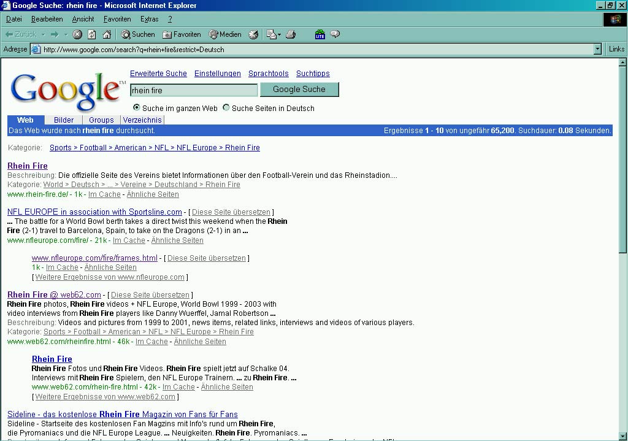The width and height of the screenshot is (628, 441).
Task: Open the Extras menu
Action: [x=150, y=19]
